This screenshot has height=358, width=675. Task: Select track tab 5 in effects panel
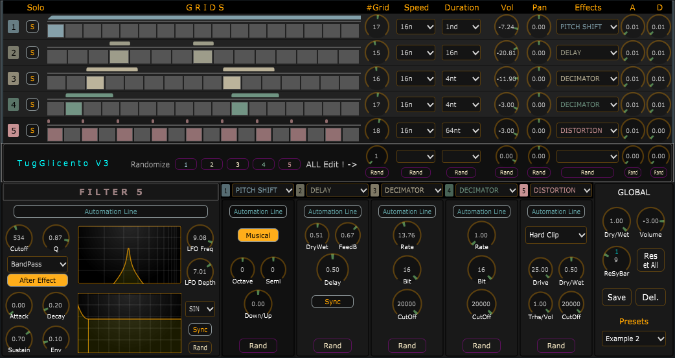click(x=523, y=191)
